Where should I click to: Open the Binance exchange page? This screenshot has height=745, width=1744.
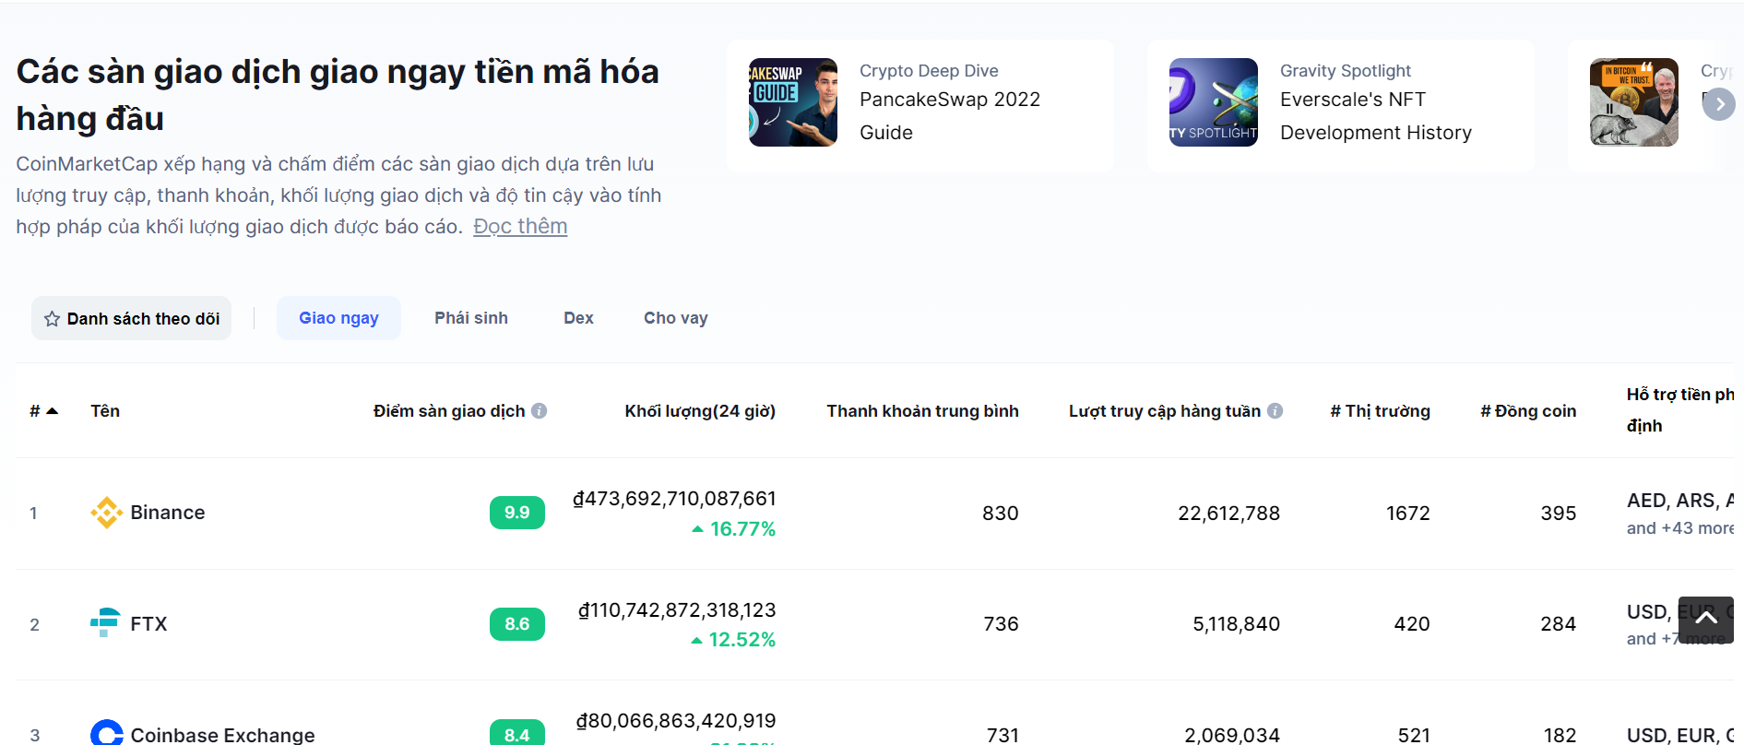click(168, 513)
